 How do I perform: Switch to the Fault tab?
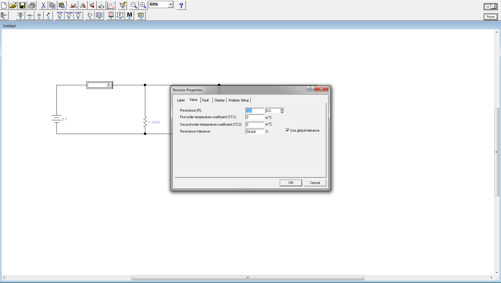(205, 100)
